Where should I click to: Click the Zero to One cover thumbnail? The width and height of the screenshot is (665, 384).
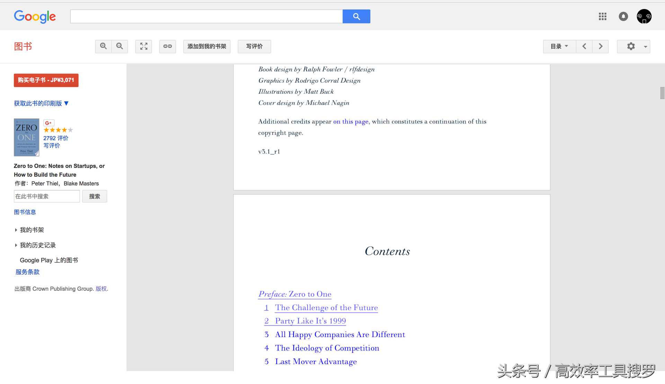(x=26, y=137)
